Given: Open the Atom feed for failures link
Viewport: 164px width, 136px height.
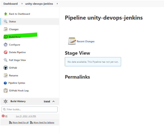Looking at the screenshot, I should 44,123.
